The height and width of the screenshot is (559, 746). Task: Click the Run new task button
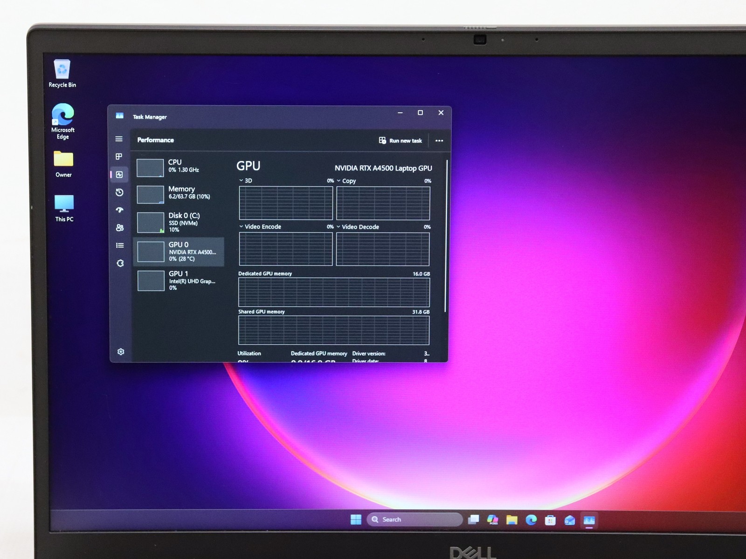click(401, 141)
